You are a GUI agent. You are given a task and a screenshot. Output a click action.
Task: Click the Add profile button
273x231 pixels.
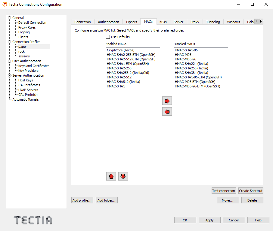click(x=82, y=200)
